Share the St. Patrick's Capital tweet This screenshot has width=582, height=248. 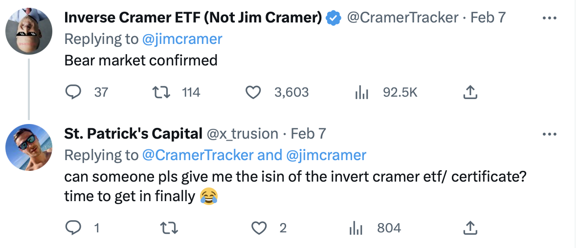(x=470, y=227)
